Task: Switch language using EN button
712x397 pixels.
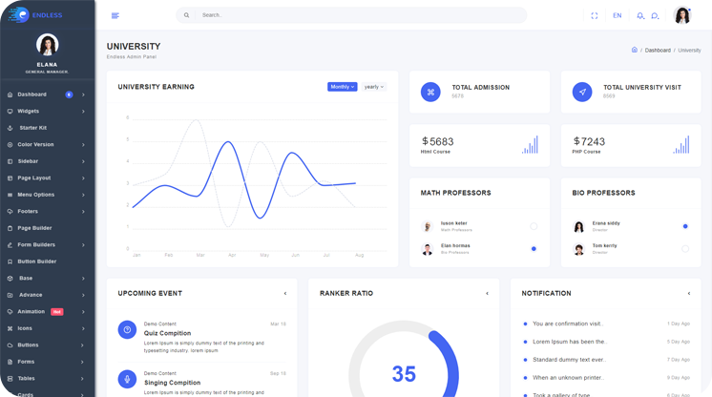Action: point(618,15)
